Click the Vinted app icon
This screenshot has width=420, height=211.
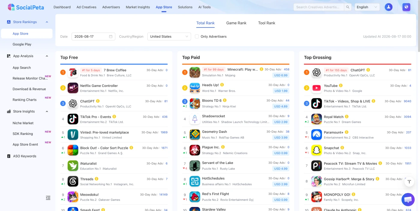73,135
